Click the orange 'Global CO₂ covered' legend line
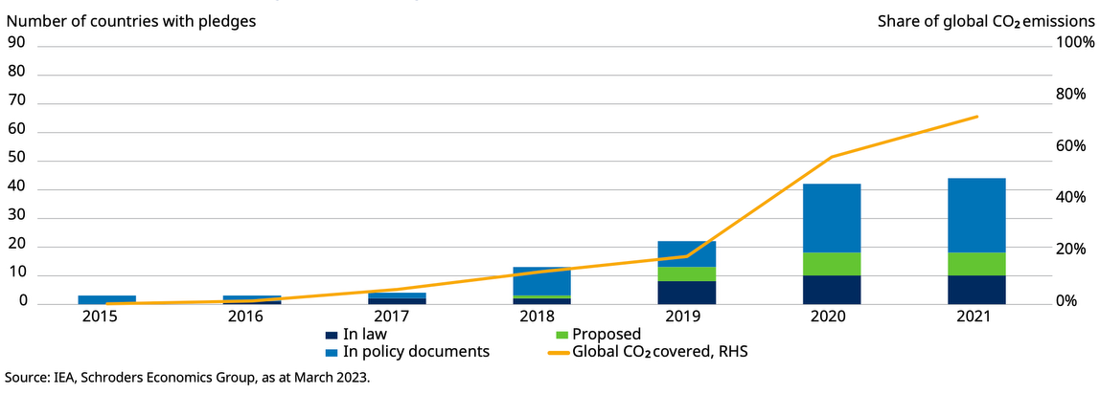The height and width of the screenshot is (393, 1100). (x=559, y=352)
